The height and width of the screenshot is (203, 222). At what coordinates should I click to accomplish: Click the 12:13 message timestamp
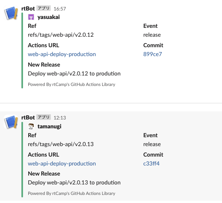point(60,118)
